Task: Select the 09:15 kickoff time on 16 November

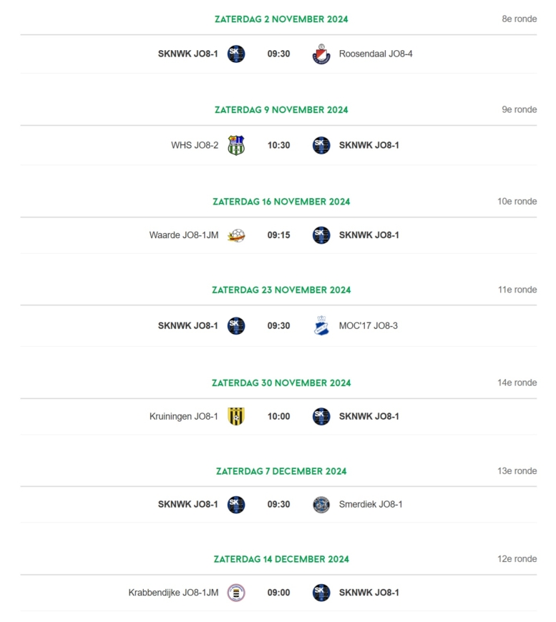Action: coord(278,235)
